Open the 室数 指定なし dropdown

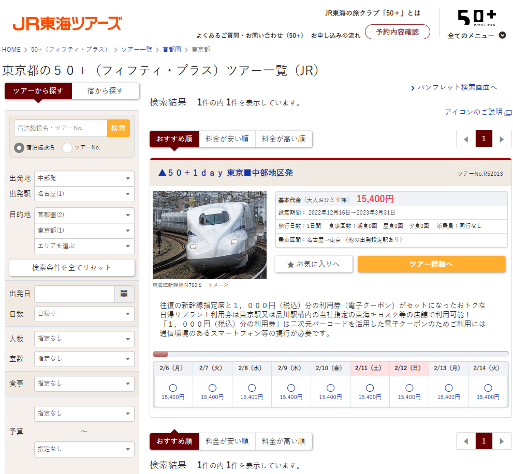pos(84,359)
